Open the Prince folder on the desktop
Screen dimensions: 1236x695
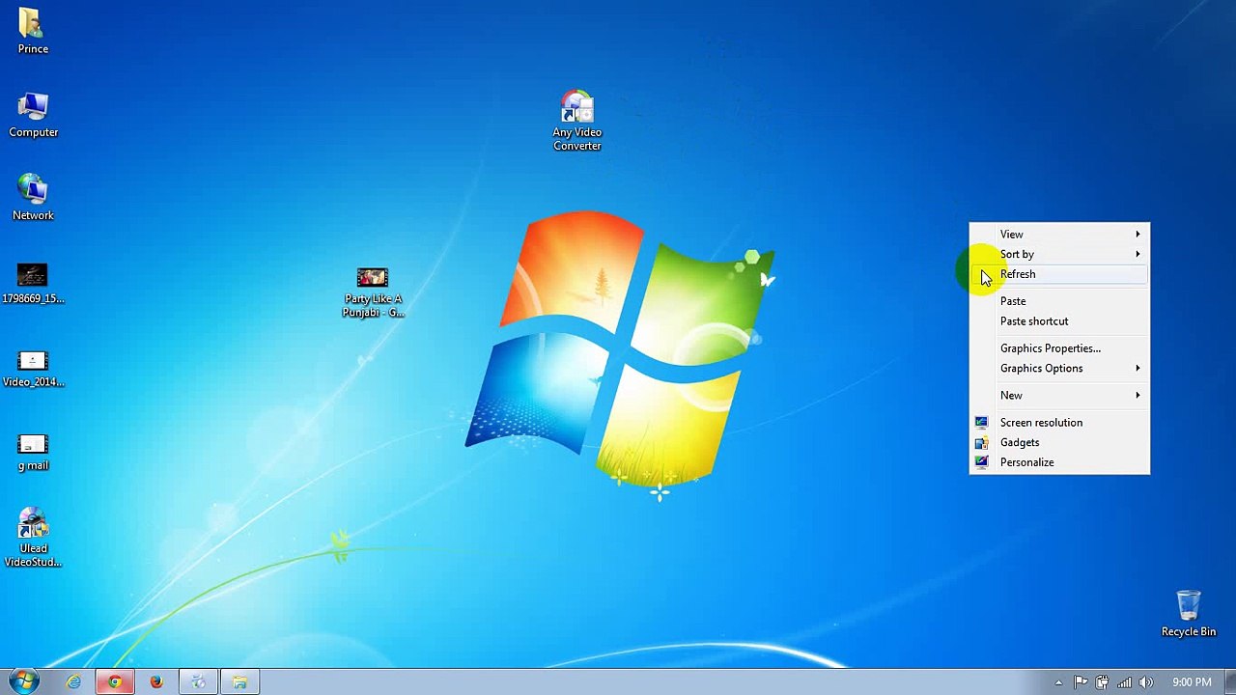33,31
